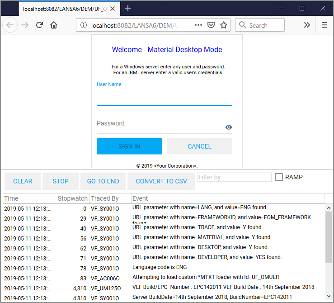
Task: Minimize the browser window
Action: [281, 8]
